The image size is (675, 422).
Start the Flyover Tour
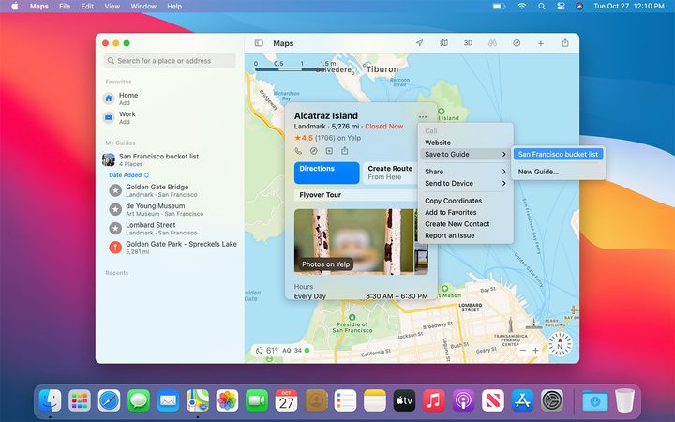tap(356, 195)
